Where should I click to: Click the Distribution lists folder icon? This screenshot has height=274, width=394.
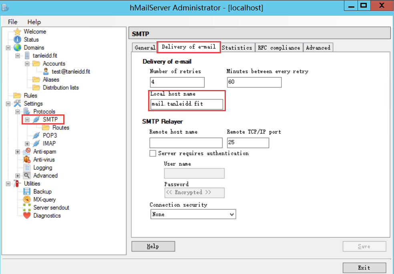click(36, 88)
